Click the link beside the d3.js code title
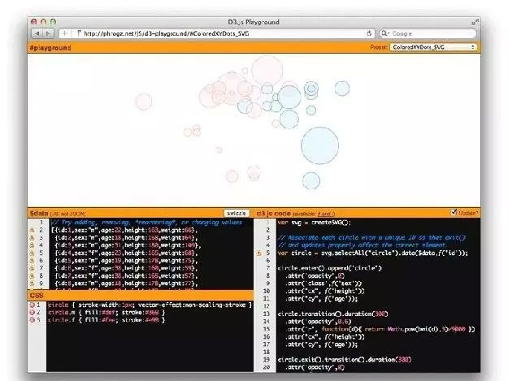This screenshot has height=381, width=508. (x=325, y=214)
